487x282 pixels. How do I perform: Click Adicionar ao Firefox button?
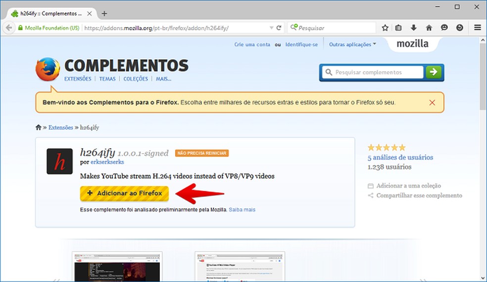(124, 194)
